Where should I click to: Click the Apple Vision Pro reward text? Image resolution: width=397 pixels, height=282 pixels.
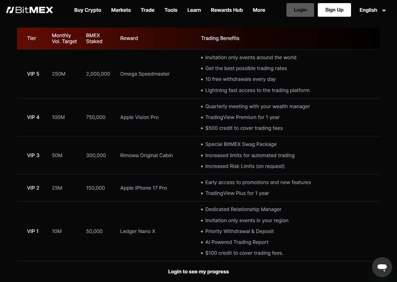pyautogui.click(x=139, y=117)
